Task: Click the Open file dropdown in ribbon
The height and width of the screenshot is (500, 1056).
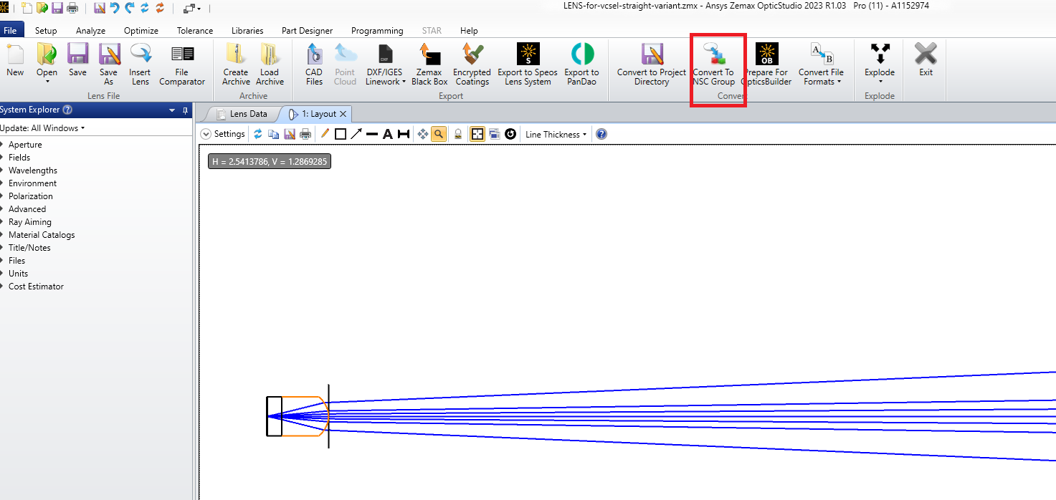Action: [x=47, y=64]
